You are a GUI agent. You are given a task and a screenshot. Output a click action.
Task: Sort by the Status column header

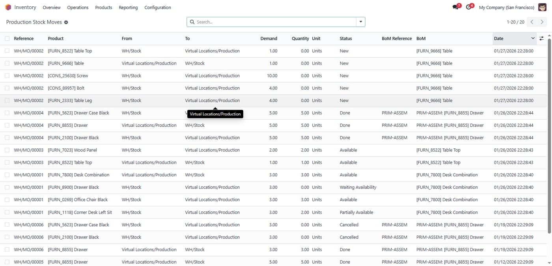click(x=346, y=39)
